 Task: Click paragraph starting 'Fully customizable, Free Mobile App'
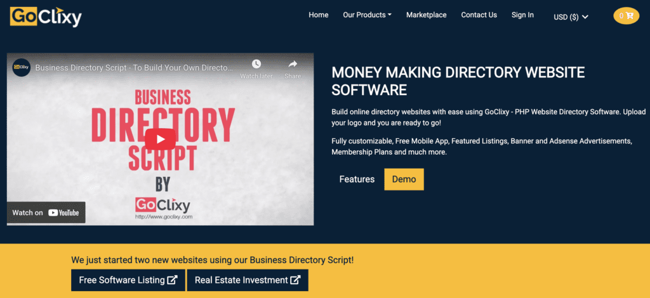[x=482, y=146]
